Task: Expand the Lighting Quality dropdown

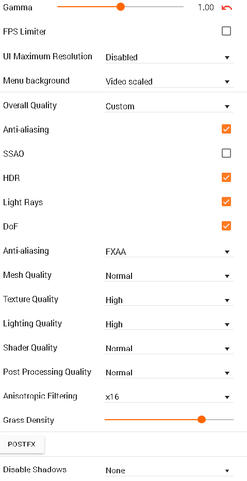Action: [x=169, y=325]
